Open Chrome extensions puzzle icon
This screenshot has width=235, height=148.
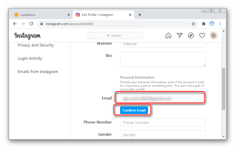[x=204, y=24]
